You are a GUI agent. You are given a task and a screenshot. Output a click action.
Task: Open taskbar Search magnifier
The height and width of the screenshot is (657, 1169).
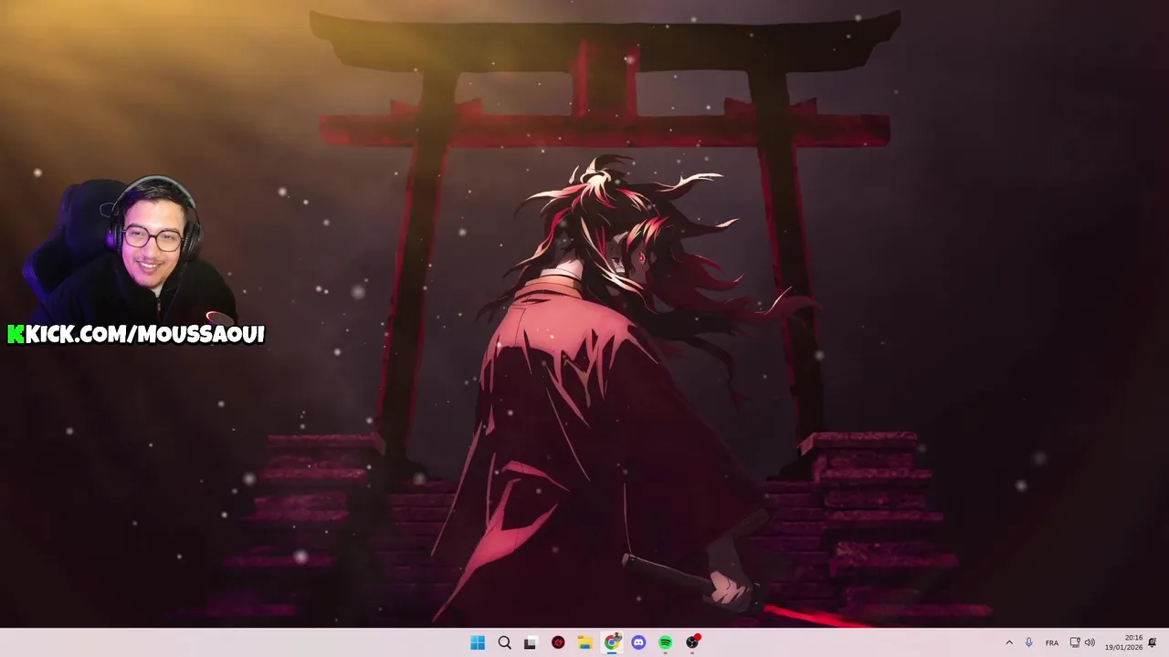coord(504,642)
